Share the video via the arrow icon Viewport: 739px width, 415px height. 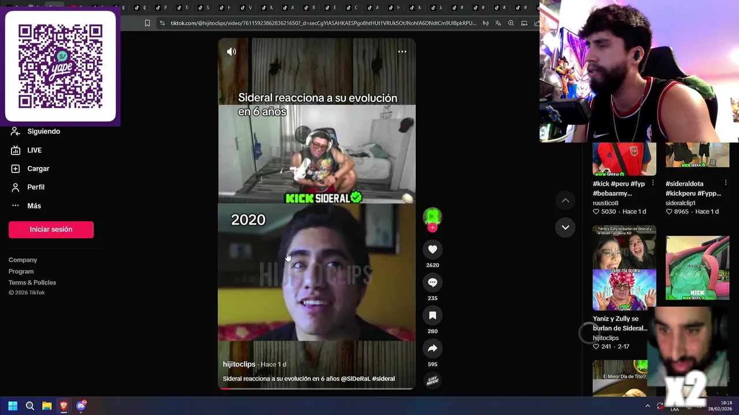tap(432, 348)
